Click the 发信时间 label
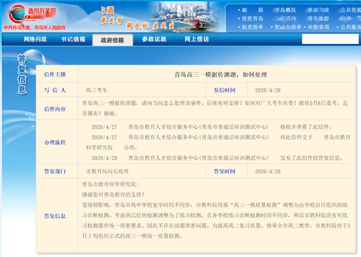 225,90
